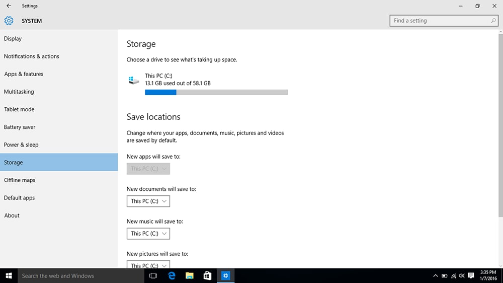Open the Windows Start button

point(9,275)
